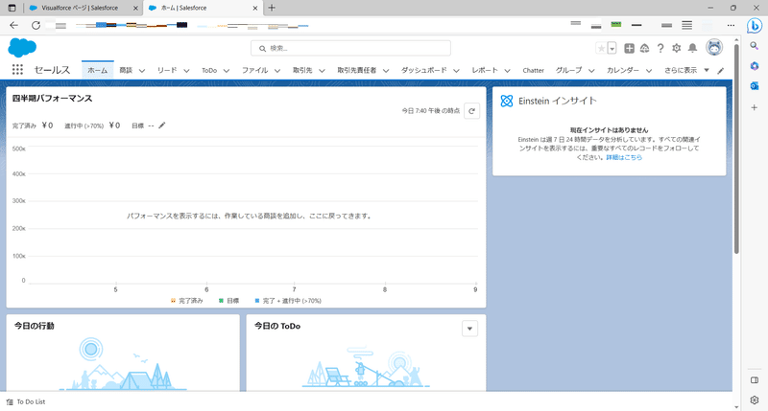The width and height of the screenshot is (768, 411).
Task: Click the 今日の行動 heading
Action: [x=34, y=326]
